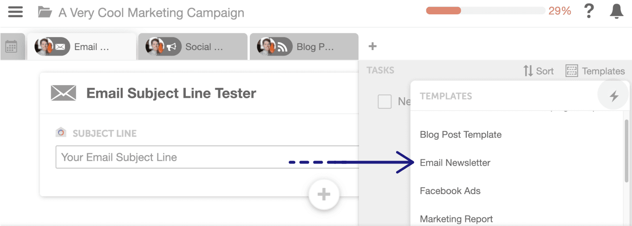
Task: Switch to the Social tab
Action: pos(193,46)
